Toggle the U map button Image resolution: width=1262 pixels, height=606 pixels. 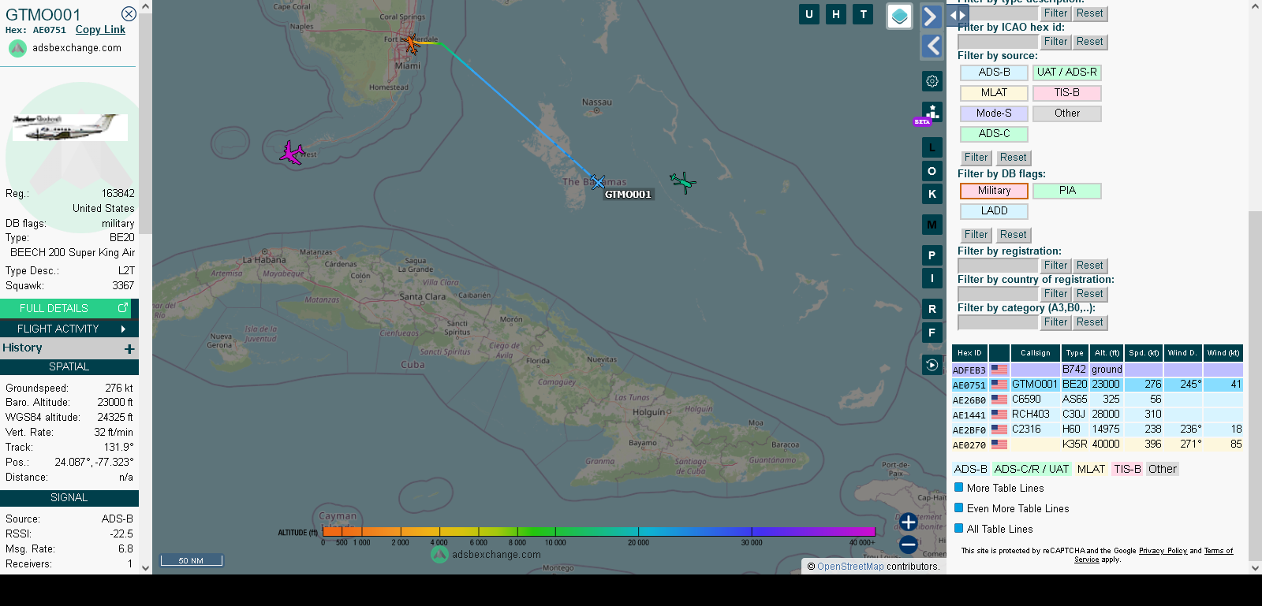809,14
